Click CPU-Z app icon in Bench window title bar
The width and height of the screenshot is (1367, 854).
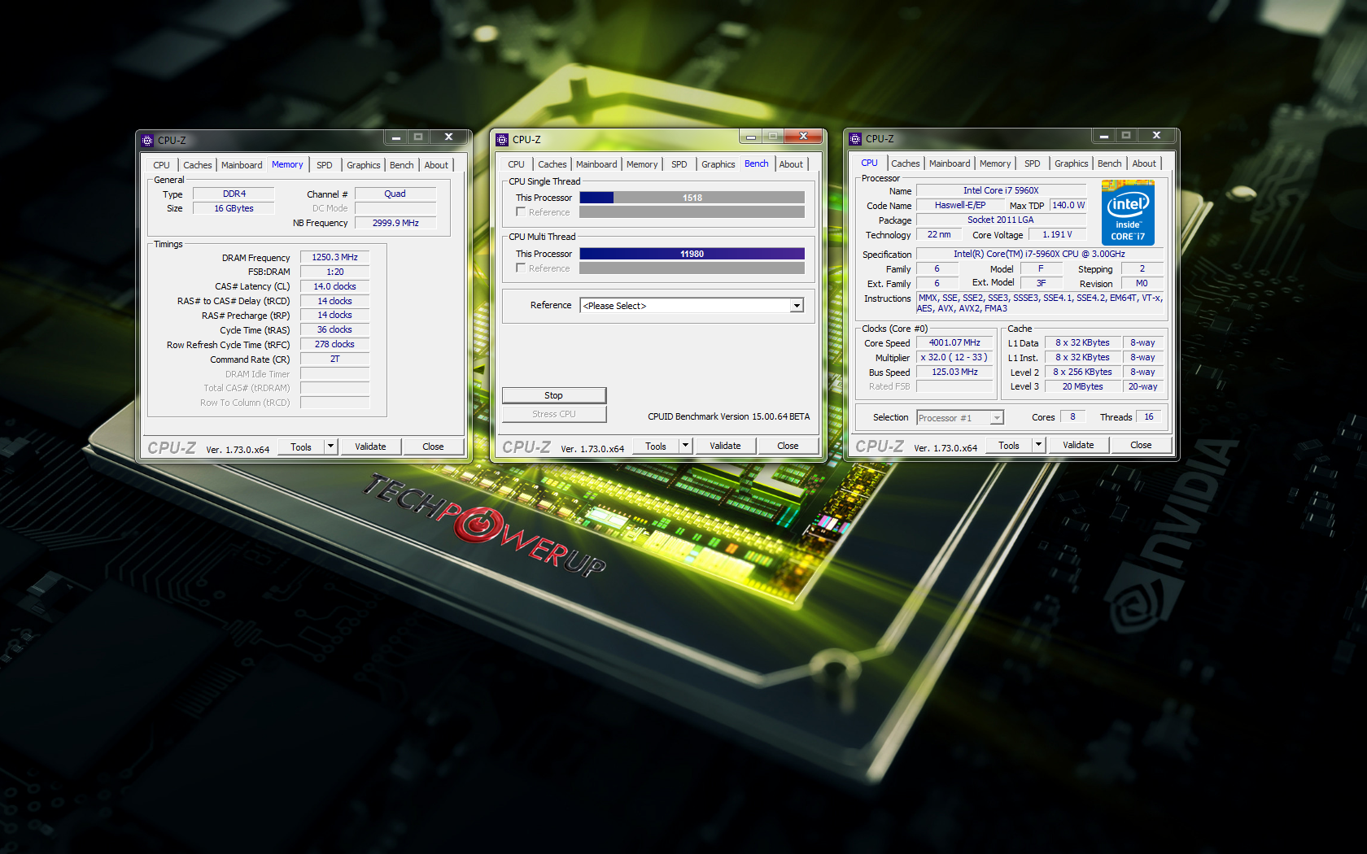[502, 139]
